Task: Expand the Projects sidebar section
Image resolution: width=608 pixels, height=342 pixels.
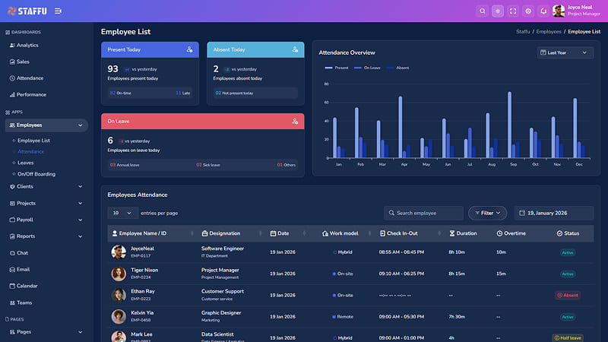Action: (x=46, y=203)
